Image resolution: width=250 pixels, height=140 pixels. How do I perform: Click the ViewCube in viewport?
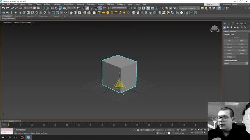pos(214,29)
